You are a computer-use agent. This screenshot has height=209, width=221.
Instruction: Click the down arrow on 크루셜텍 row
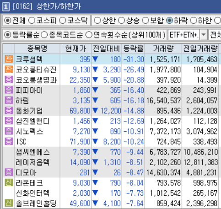pos(95,59)
